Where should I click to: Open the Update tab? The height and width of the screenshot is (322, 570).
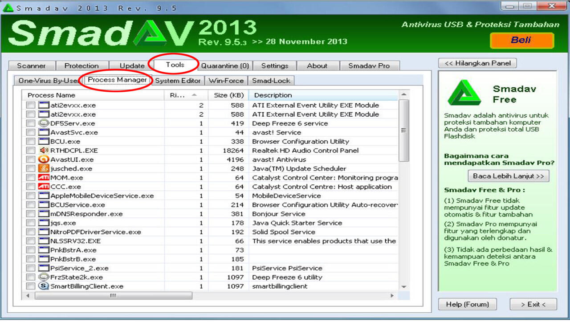(x=132, y=65)
